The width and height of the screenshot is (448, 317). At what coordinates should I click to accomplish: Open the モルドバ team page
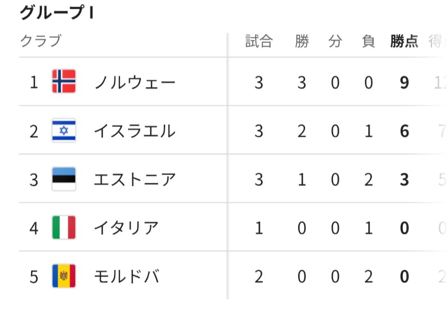coord(126,277)
